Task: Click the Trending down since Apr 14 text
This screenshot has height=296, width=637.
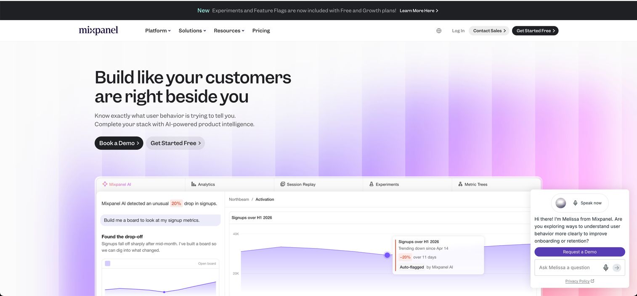Action: [x=423, y=248]
